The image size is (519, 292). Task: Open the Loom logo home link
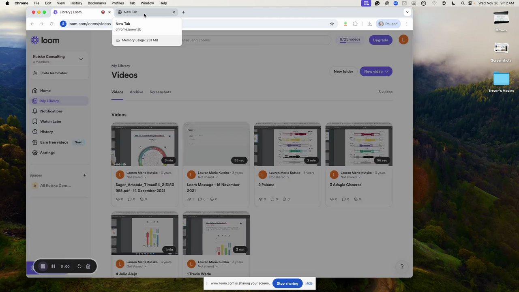point(45,40)
